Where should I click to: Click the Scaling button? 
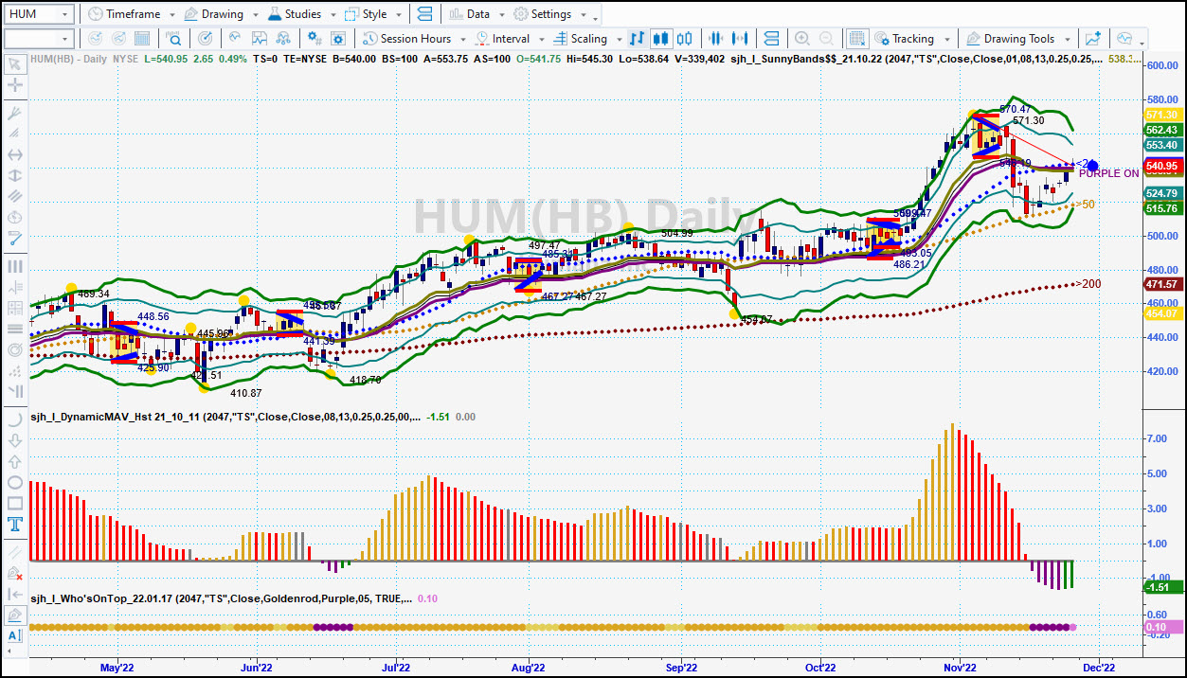(580, 39)
